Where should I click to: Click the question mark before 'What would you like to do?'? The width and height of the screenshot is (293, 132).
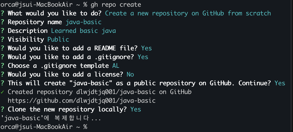(2, 13)
